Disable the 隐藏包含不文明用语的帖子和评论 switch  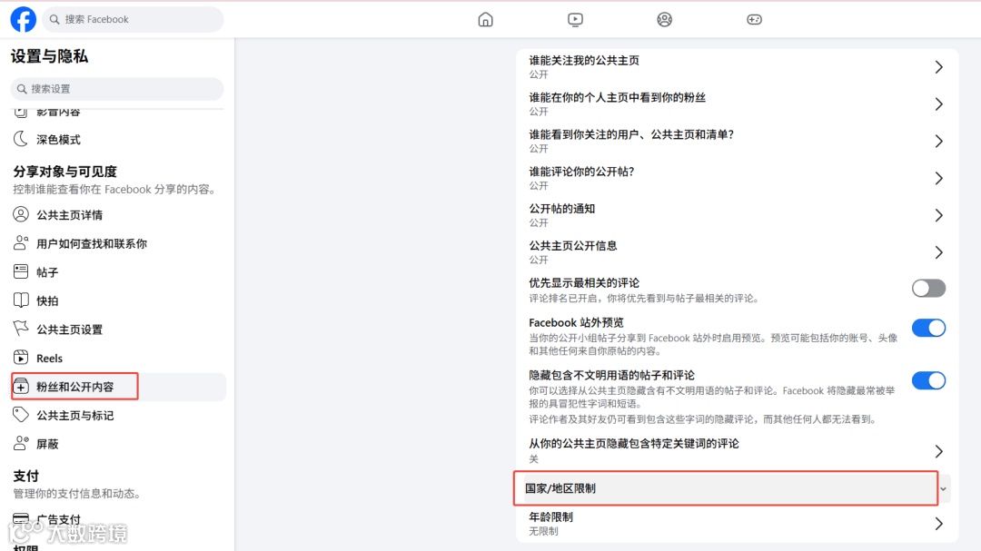coord(928,380)
